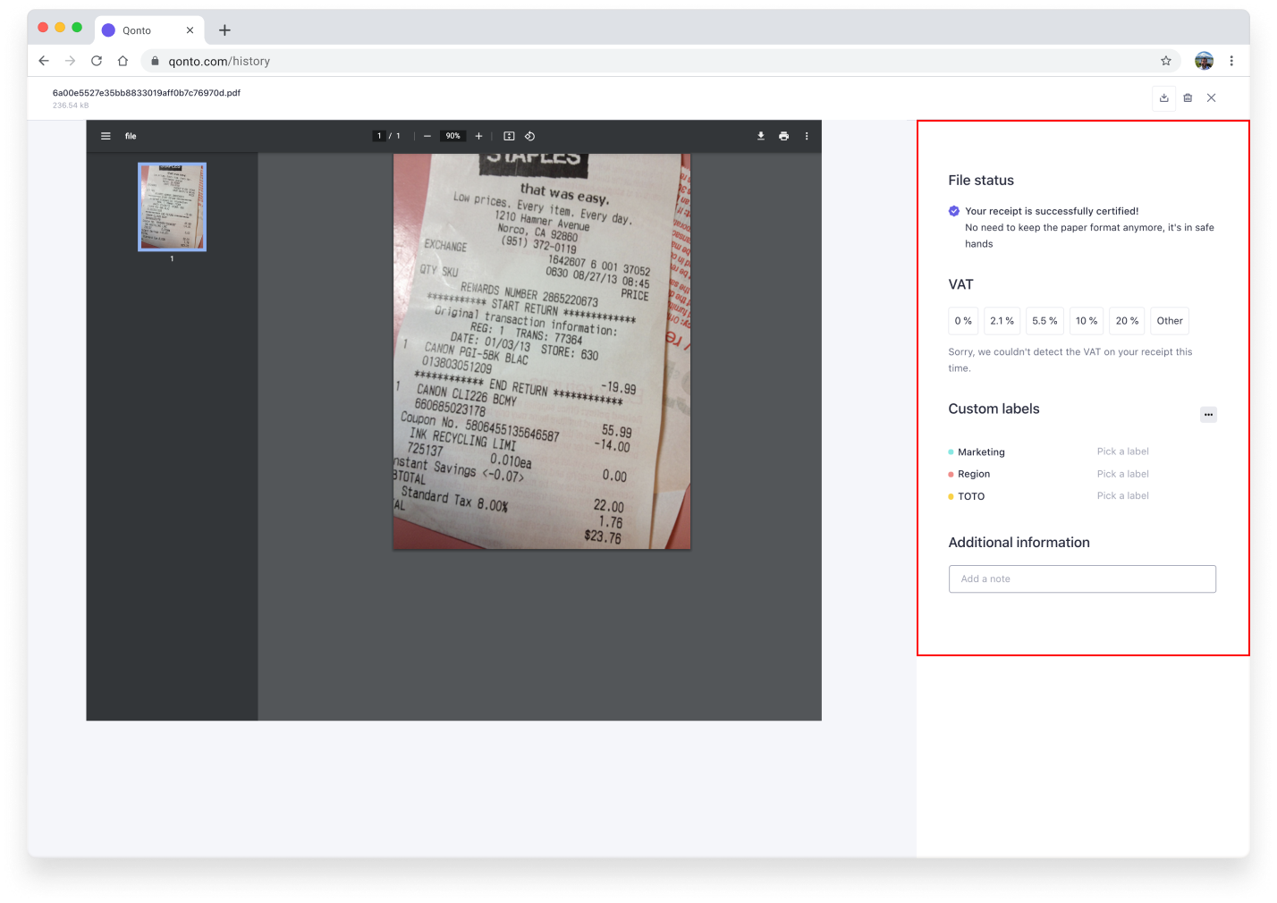Viewport: 1277px width, 903px height.
Task: Click the 'file' title in PDF toolbar
Action: tap(131, 136)
